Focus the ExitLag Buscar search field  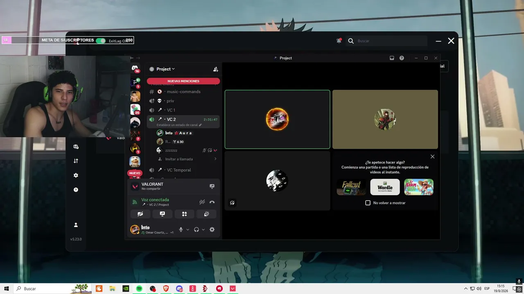point(387,41)
